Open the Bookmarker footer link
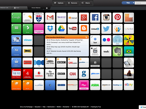 pyautogui.click(x=51, y=107)
